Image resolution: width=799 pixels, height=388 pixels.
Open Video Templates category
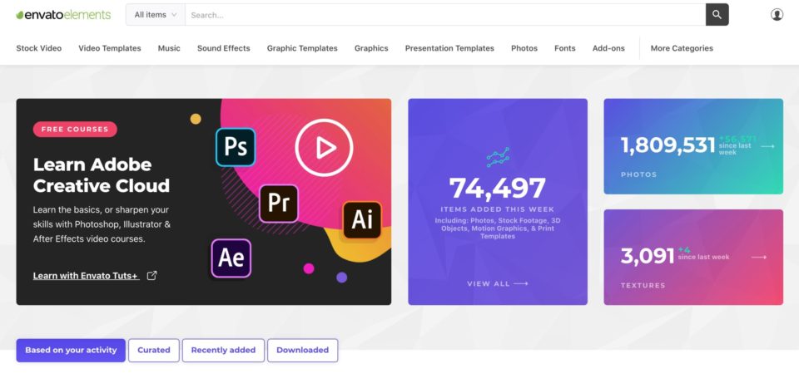click(x=110, y=48)
